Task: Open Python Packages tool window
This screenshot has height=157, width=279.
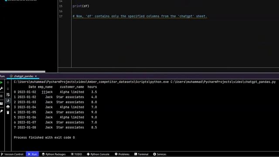Action: tap(54, 154)
